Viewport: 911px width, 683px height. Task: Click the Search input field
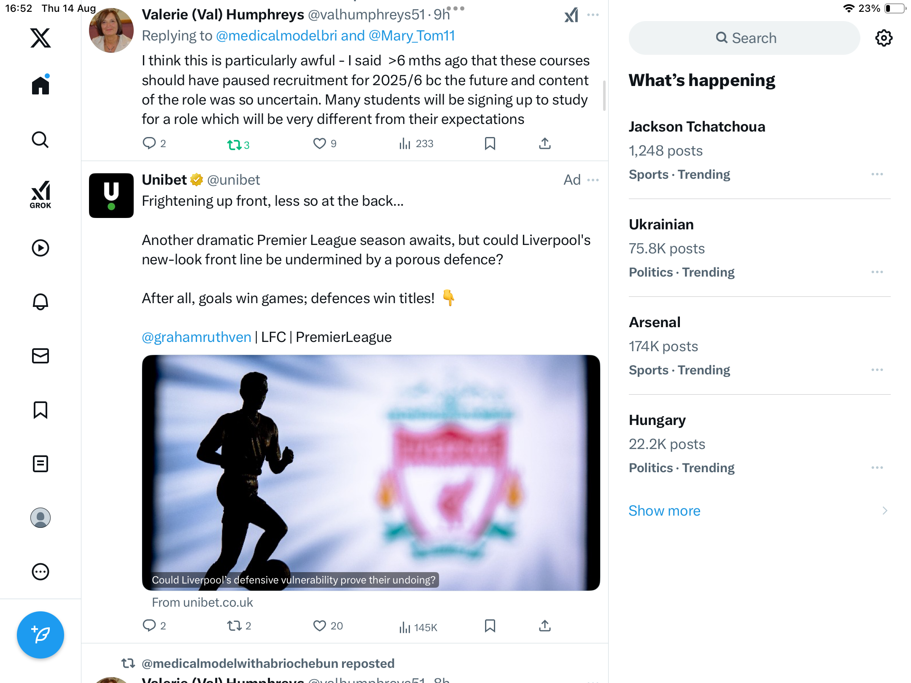(x=745, y=38)
